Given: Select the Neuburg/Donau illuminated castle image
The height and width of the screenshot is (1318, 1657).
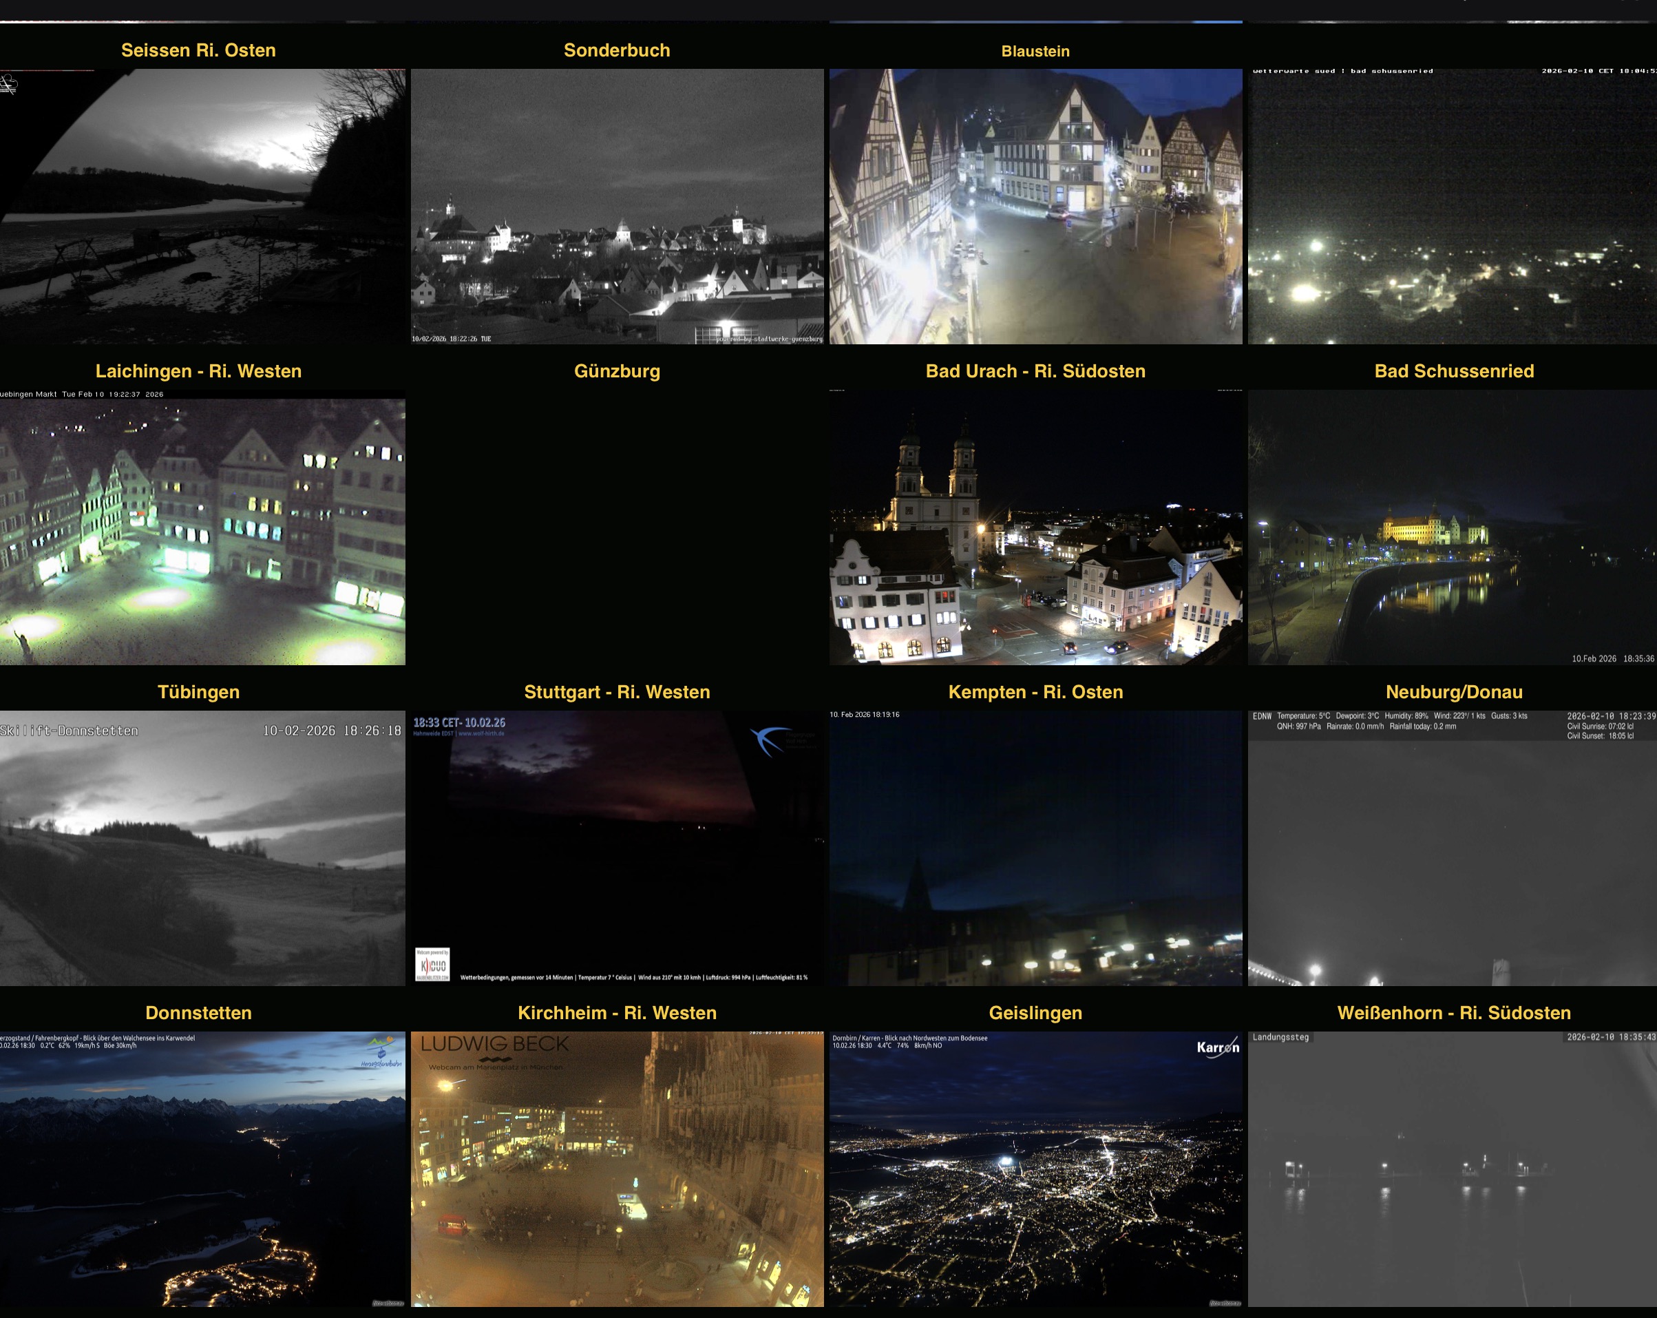Looking at the screenshot, I should point(1451,527).
